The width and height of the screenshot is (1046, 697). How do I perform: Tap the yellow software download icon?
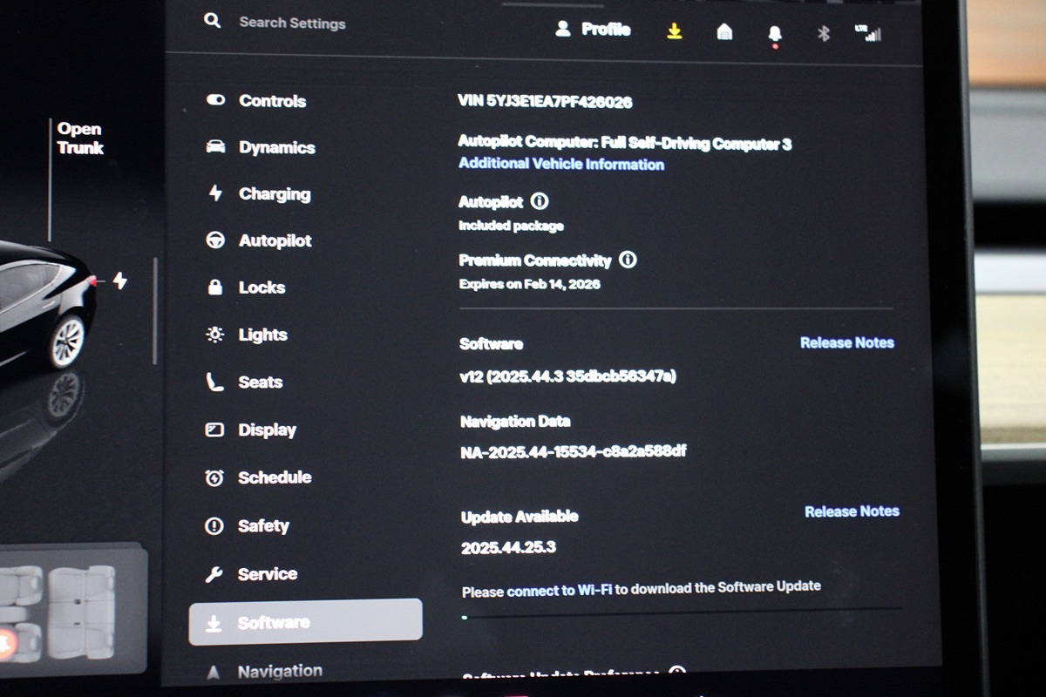tap(674, 31)
